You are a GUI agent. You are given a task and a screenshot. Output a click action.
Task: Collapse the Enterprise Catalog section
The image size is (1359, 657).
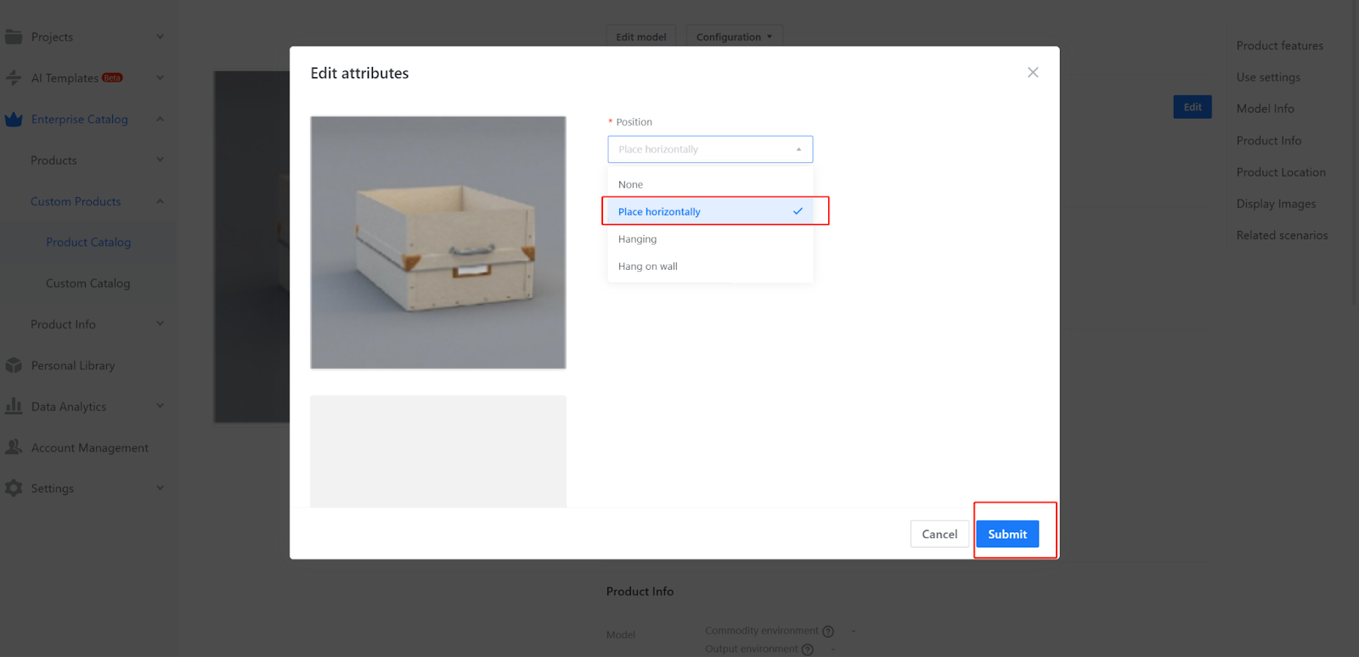(160, 119)
